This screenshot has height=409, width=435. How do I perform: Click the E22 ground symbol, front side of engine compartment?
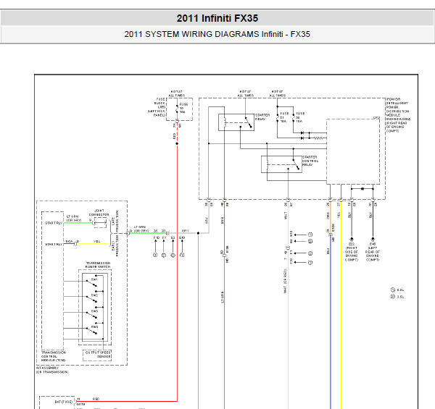(352, 239)
